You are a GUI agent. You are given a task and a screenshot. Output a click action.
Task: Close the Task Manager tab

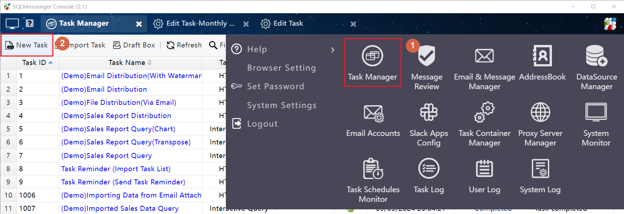(139, 24)
